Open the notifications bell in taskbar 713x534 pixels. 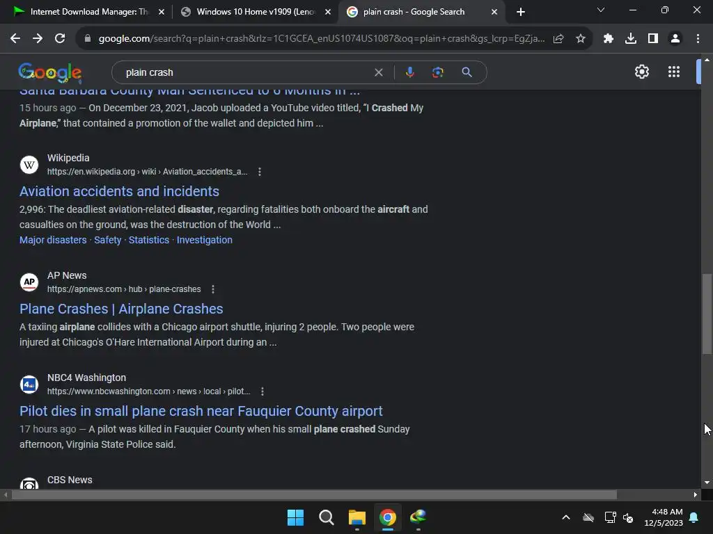pyautogui.click(x=694, y=517)
